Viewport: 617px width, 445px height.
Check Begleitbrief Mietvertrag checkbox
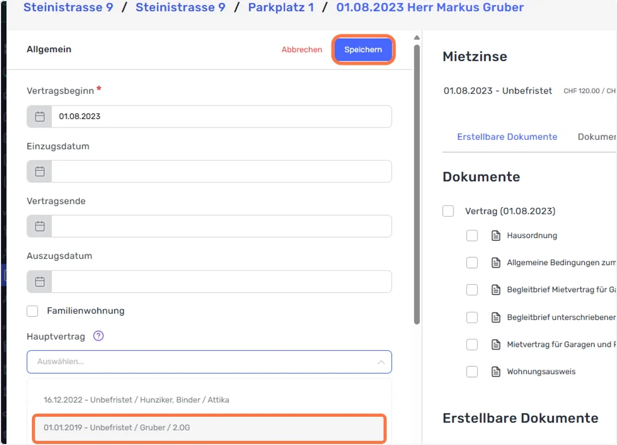(472, 290)
